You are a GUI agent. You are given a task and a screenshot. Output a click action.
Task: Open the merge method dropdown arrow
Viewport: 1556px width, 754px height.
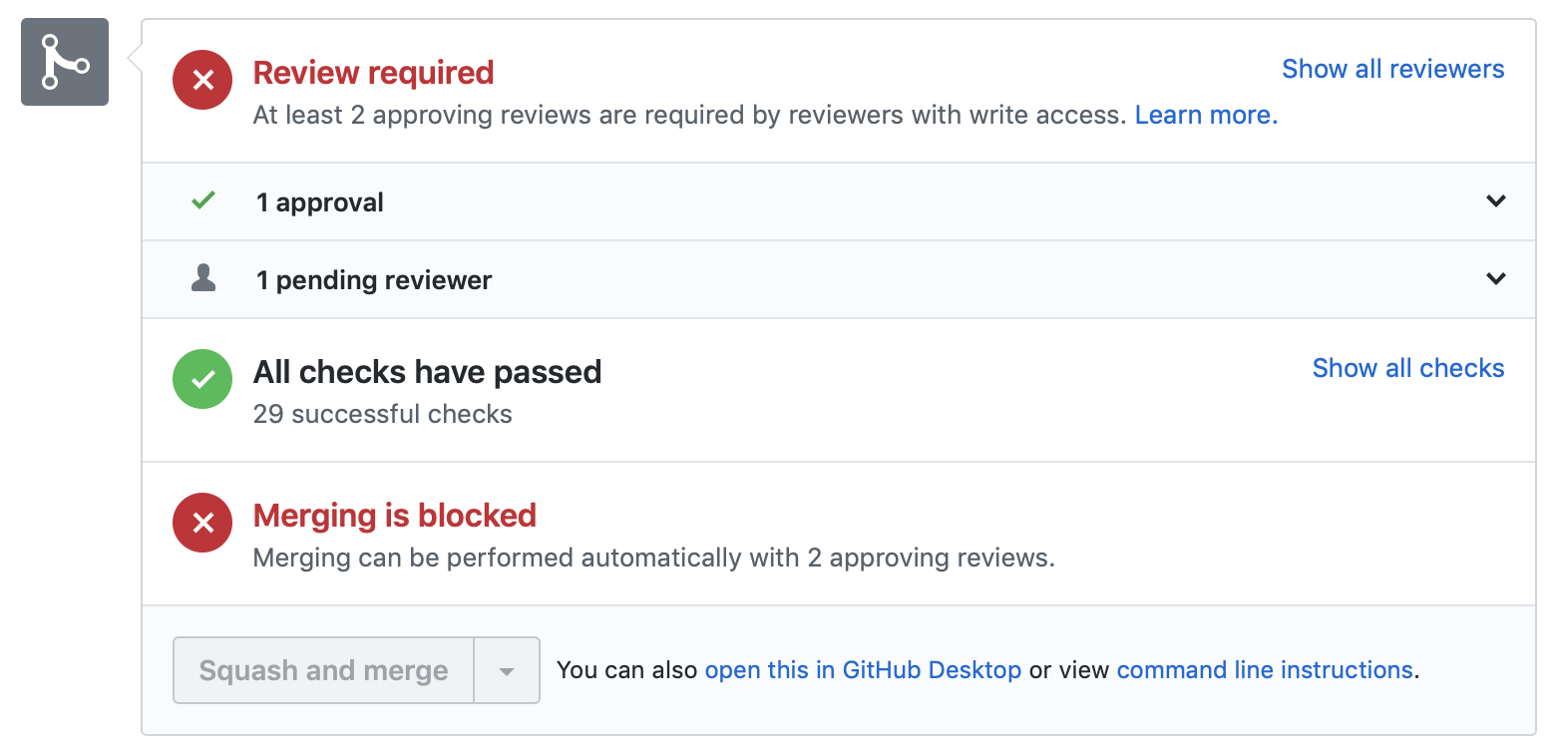point(507,671)
